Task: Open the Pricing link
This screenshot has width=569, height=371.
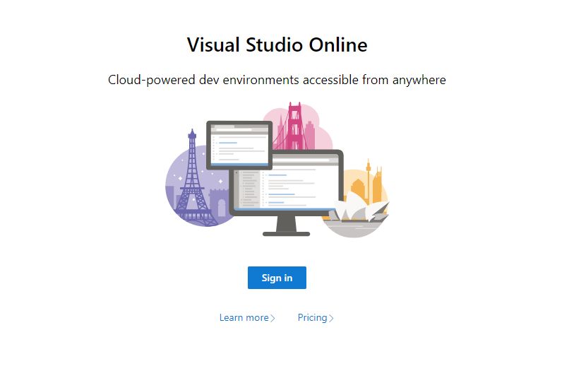Action: (x=316, y=317)
